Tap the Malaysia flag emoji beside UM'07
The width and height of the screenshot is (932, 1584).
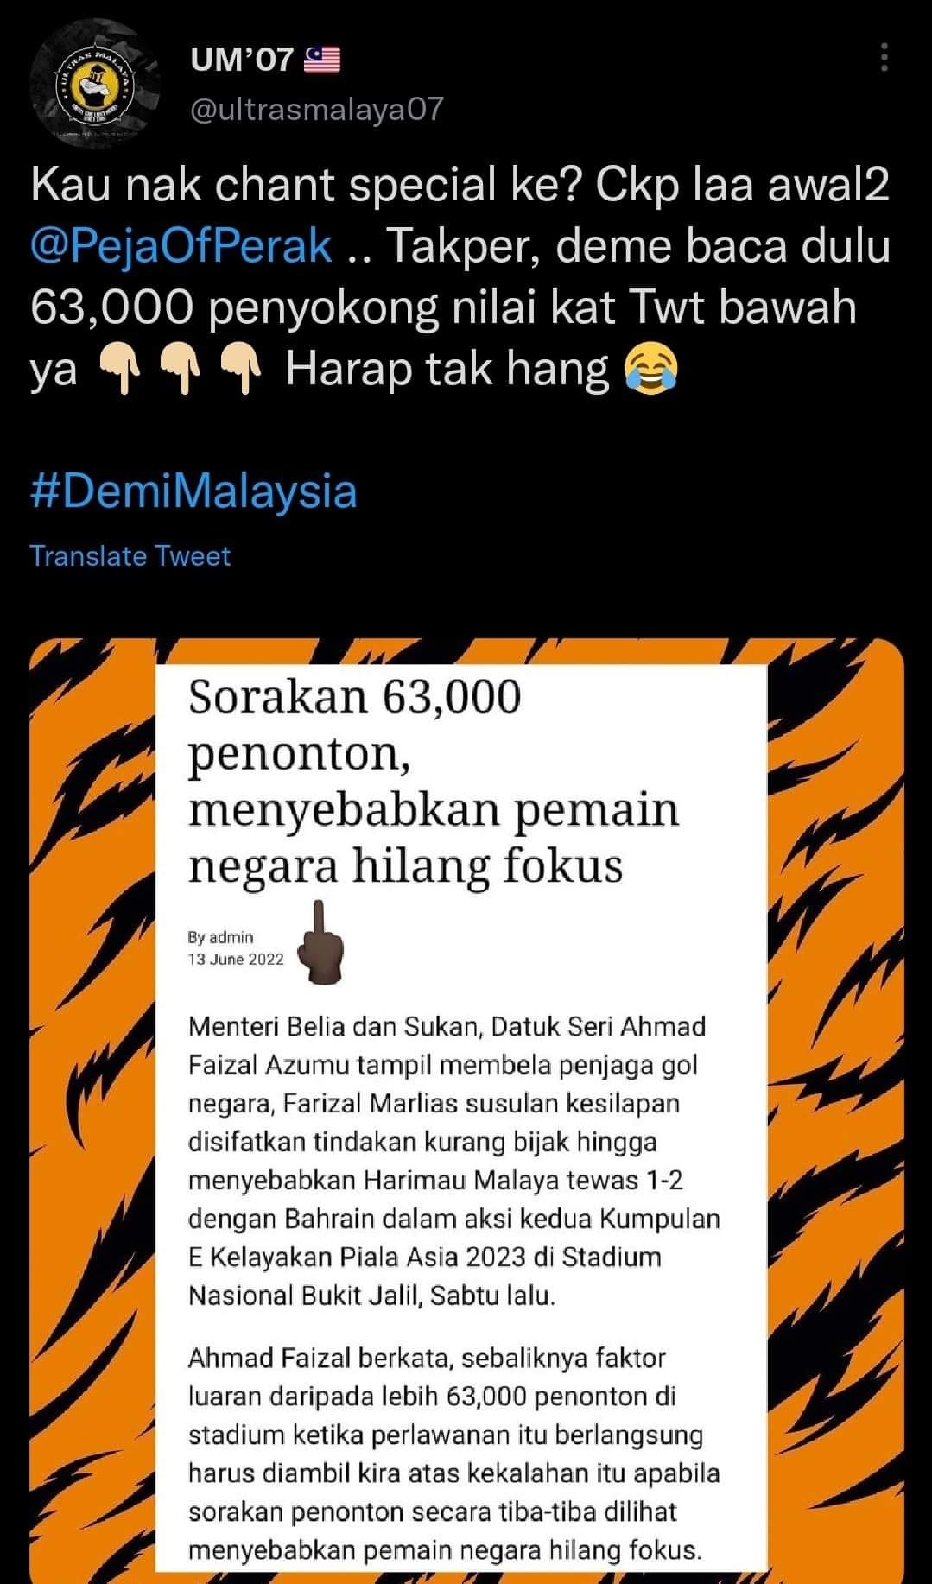click(322, 60)
